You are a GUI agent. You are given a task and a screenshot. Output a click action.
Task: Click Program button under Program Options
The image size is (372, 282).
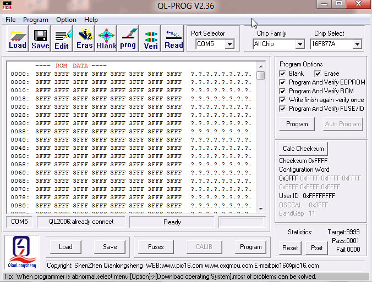(297, 124)
